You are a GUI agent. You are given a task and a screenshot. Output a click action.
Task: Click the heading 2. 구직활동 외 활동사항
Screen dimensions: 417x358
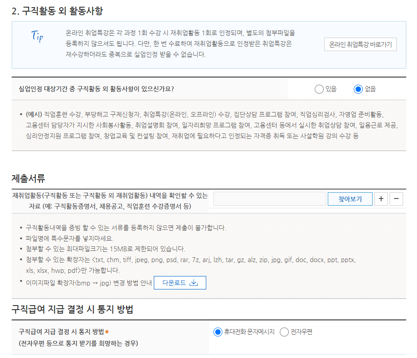coord(57,11)
